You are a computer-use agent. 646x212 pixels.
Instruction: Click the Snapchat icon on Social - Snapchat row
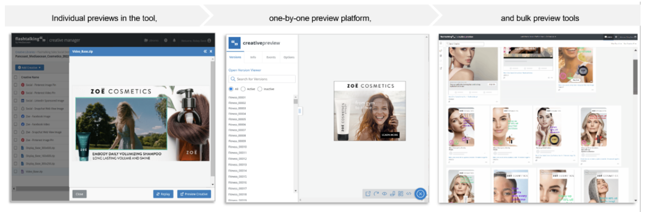[x=22, y=108]
